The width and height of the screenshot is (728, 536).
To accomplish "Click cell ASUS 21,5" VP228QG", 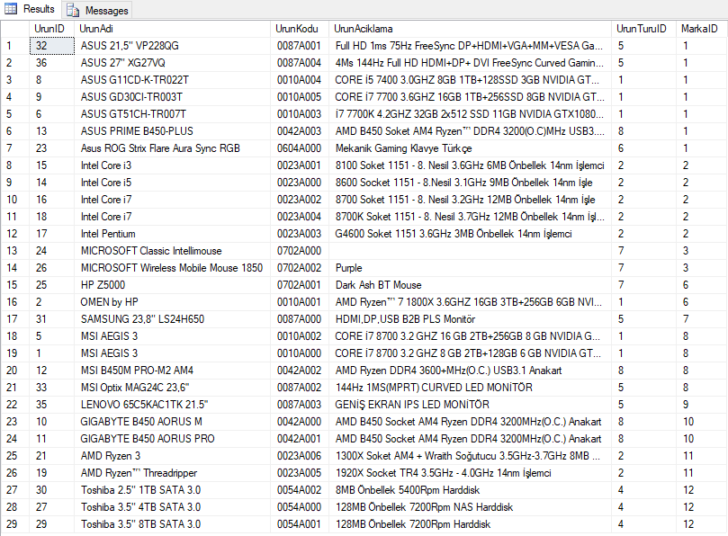I will [172, 46].
